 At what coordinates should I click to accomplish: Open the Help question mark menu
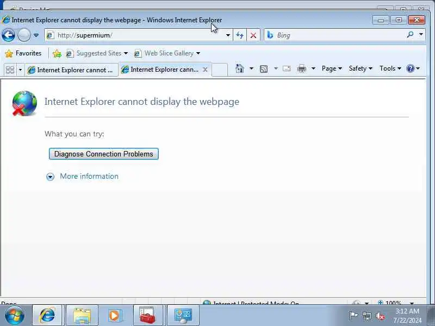(x=413, y=68)
